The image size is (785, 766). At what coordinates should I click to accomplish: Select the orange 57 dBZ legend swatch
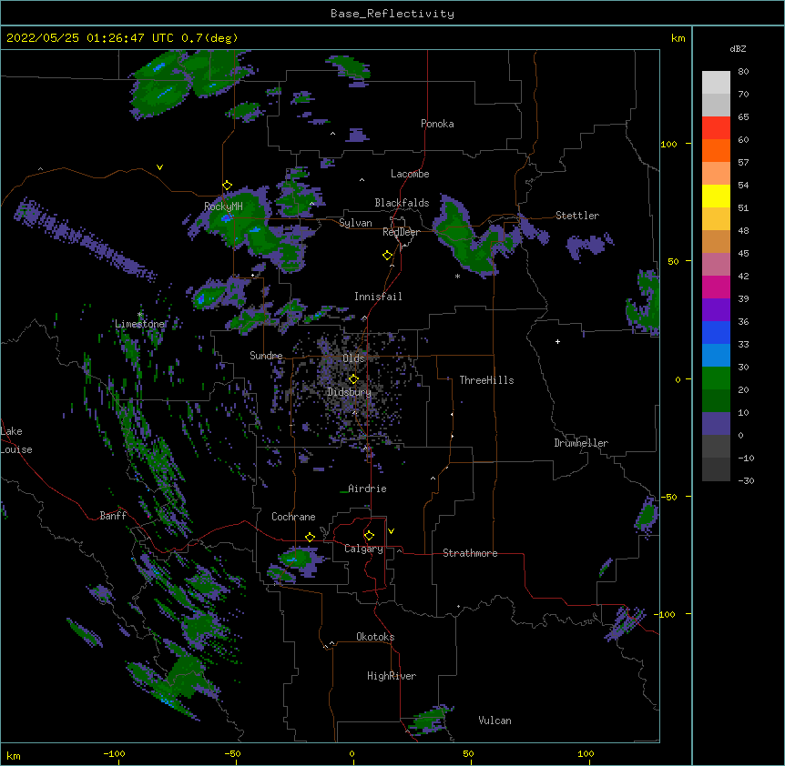[716, 150]
